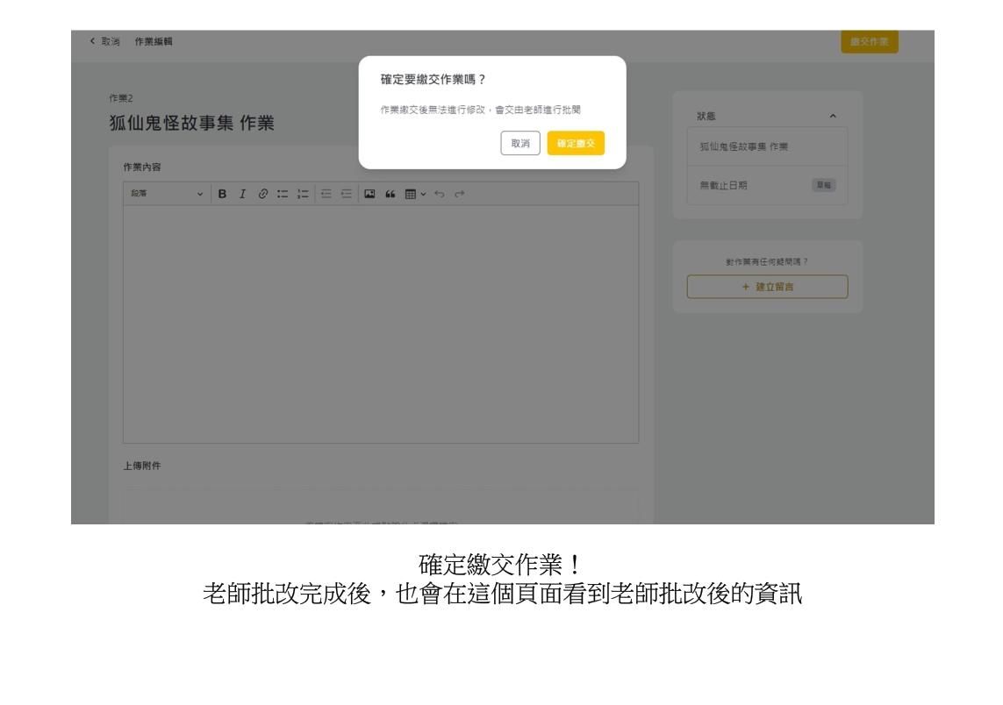Click the Bold formatting icon
Screen dimensions: 1003x705
click(222, 194)
